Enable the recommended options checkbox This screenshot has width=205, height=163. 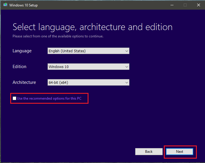(14, 98)
